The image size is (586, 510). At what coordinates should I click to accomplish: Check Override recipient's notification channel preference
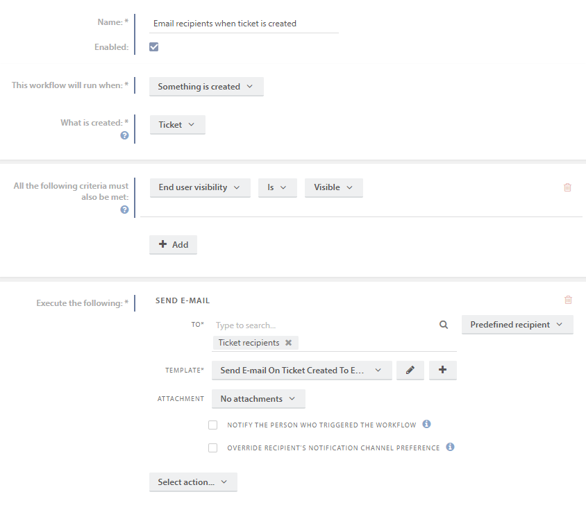[x=212, y=448]
